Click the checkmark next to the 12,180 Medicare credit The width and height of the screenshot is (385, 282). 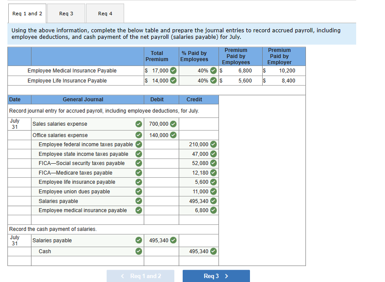pos(213,172)
